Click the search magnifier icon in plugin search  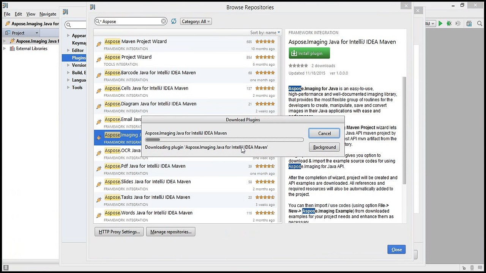tap(98, 21)
